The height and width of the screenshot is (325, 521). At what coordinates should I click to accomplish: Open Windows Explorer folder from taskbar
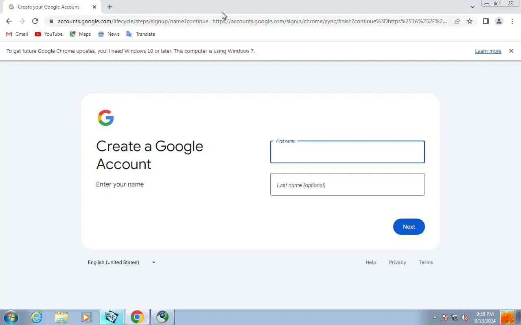click(x=61, y=317)
